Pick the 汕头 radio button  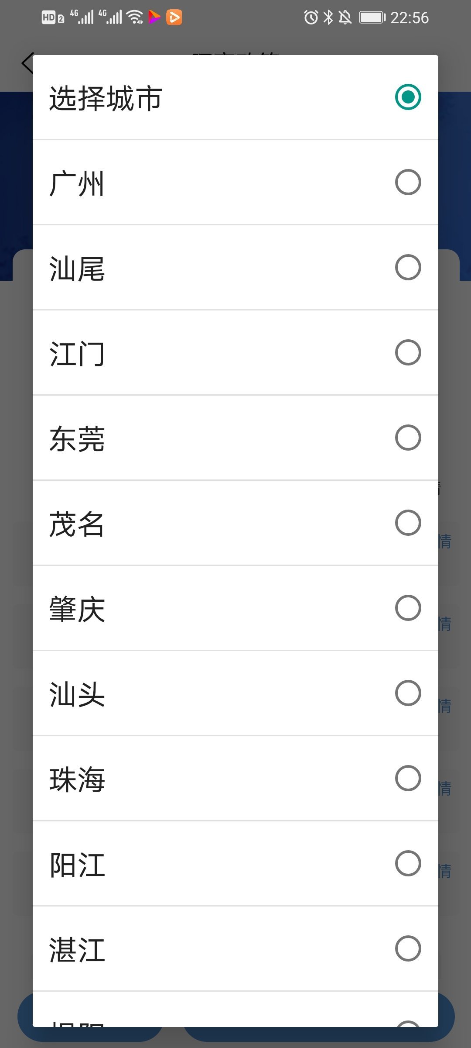(408, 693)
